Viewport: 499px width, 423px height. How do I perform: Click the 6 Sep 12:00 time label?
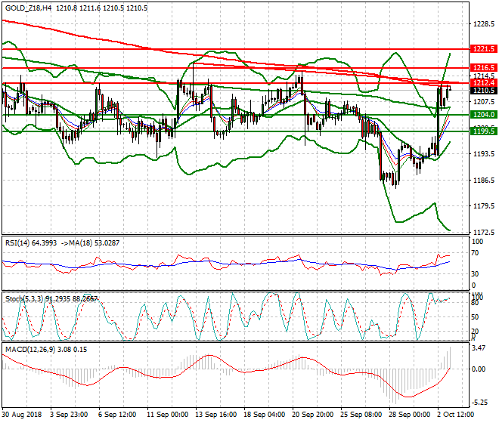click(x=117, y=415)
